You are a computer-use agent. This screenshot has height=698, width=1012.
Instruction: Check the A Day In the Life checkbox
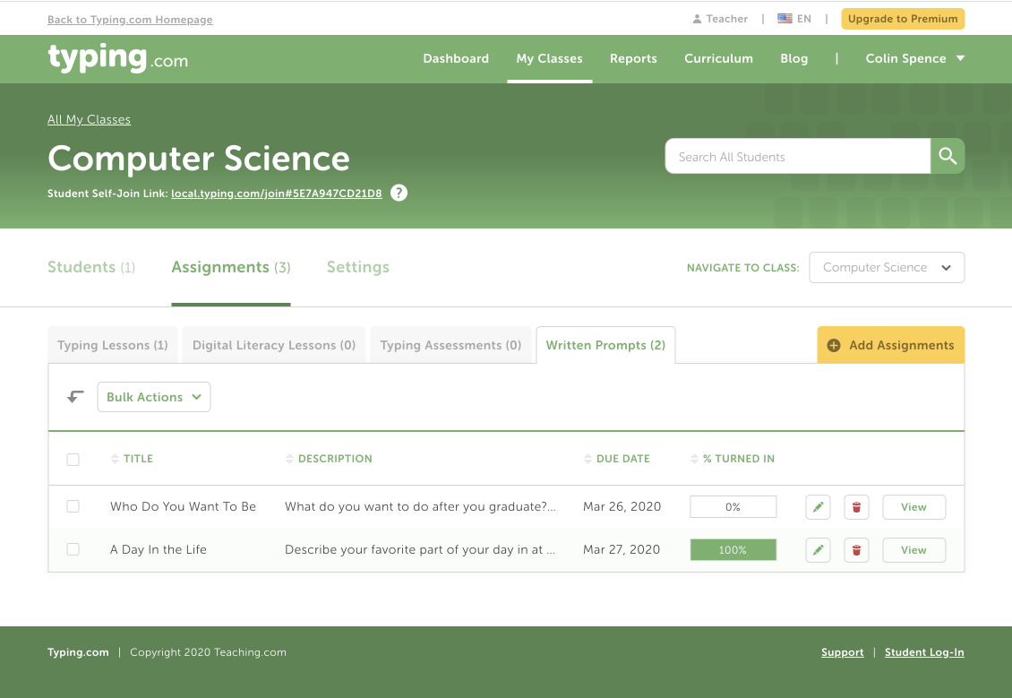[73, 549]
